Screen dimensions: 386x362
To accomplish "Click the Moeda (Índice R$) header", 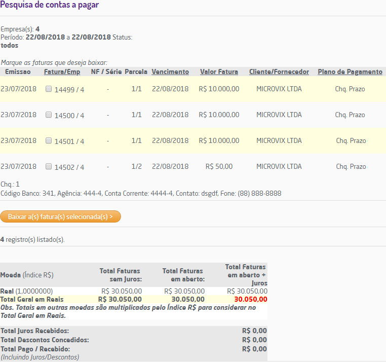I will (27, 275).
